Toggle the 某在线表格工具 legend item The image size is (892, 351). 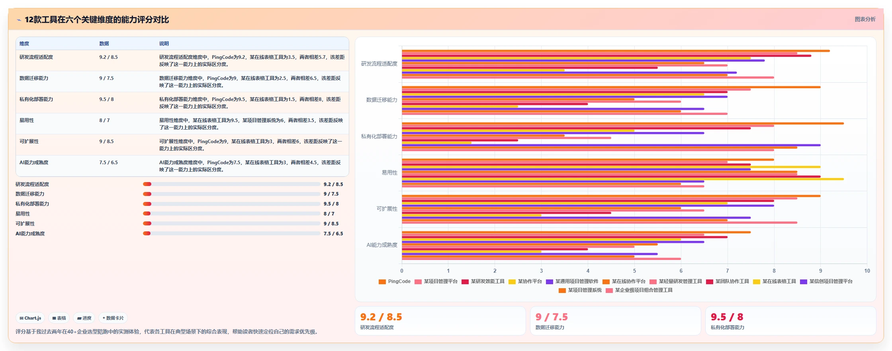[775, 281]
